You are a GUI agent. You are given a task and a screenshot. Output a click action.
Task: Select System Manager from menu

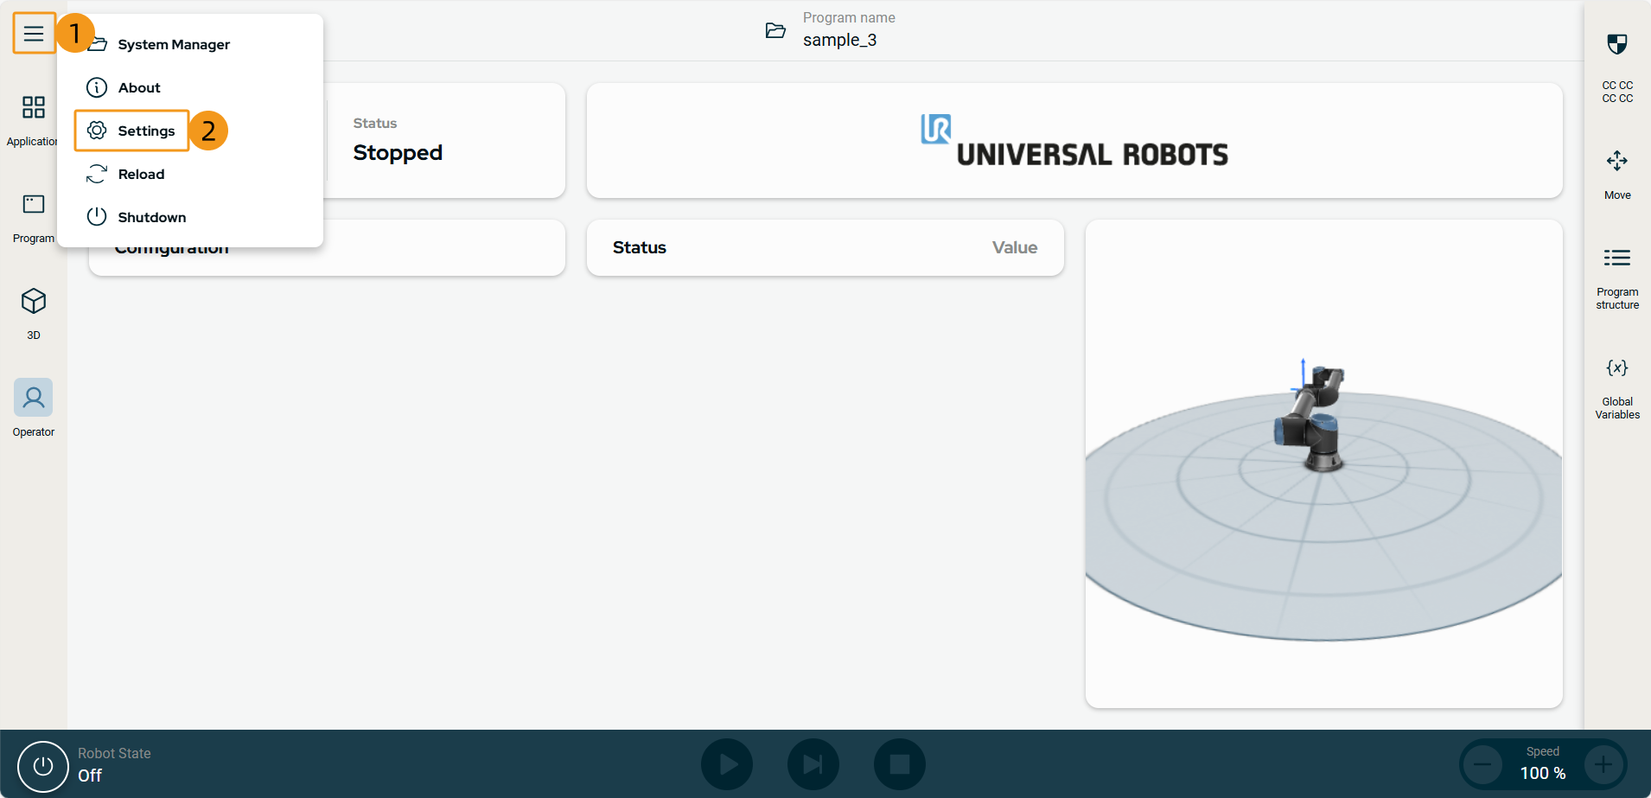click(x=173, y=45)
